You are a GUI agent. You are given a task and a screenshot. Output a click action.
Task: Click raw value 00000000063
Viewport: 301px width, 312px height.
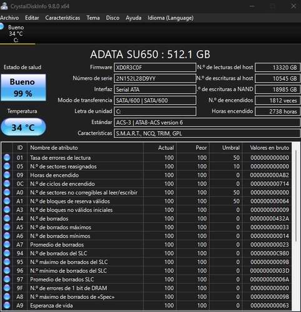click(x=270, y=306)
